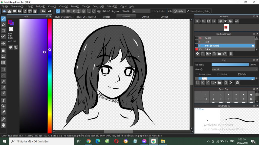Expand the add layer dropdown arrow
The width and height of the screenshot is (259, 145).
pos(215,83)
